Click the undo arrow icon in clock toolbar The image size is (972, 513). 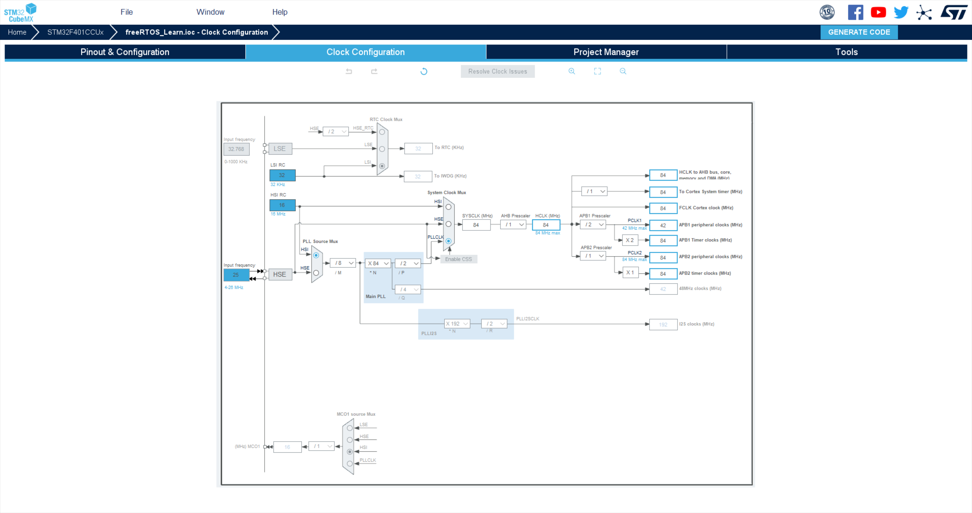[x=349, y=71]
